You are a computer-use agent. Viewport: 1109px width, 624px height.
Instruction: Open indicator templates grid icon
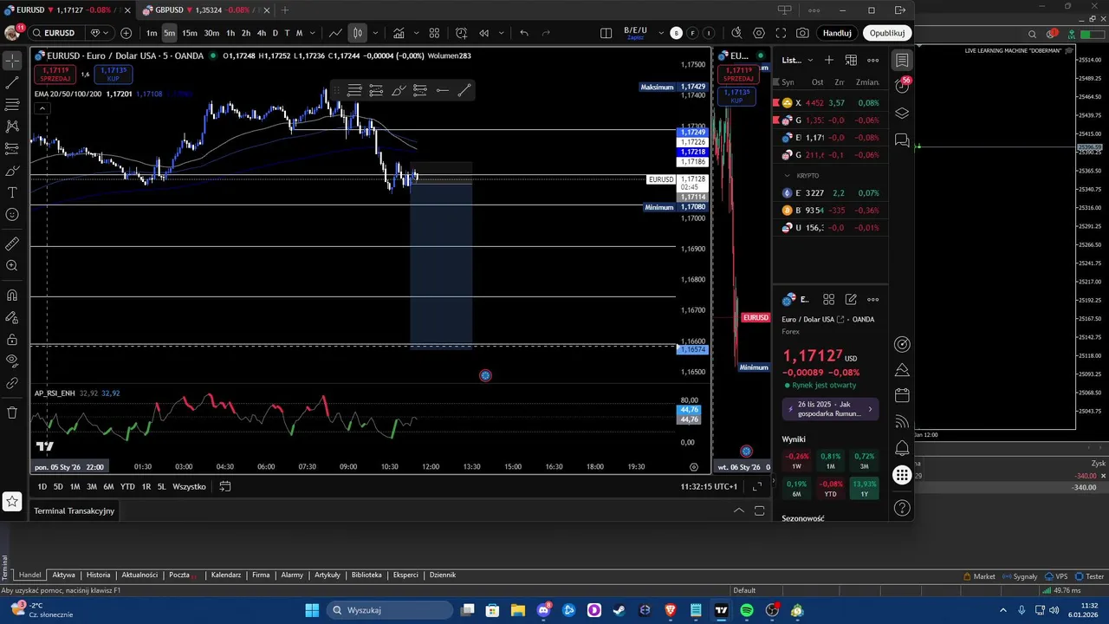434,33
